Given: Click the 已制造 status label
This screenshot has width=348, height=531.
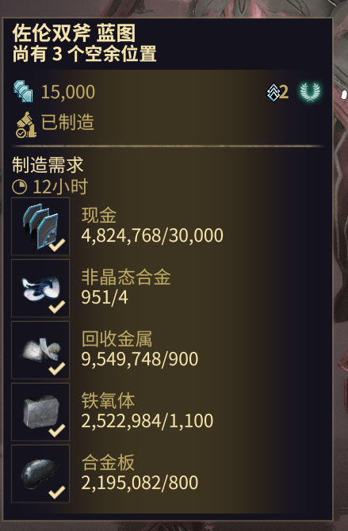Looking at the screenshot, I should (x=67, y=122).
